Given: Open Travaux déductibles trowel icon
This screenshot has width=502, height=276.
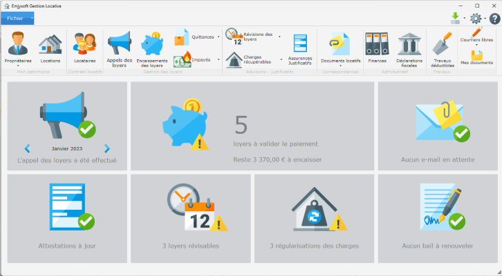Looking at the screenshot, I should click(x=443, y=48).
